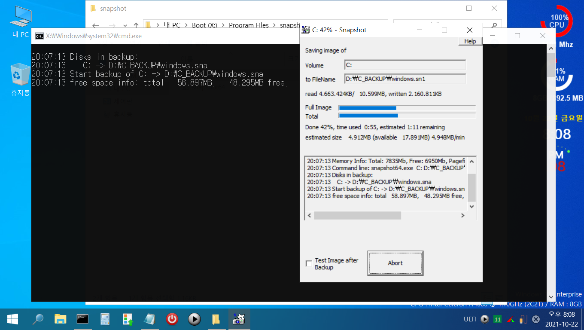Go back in the snapshot Explorer window
This screenshot has width=584, height=330.
point(95,25)
